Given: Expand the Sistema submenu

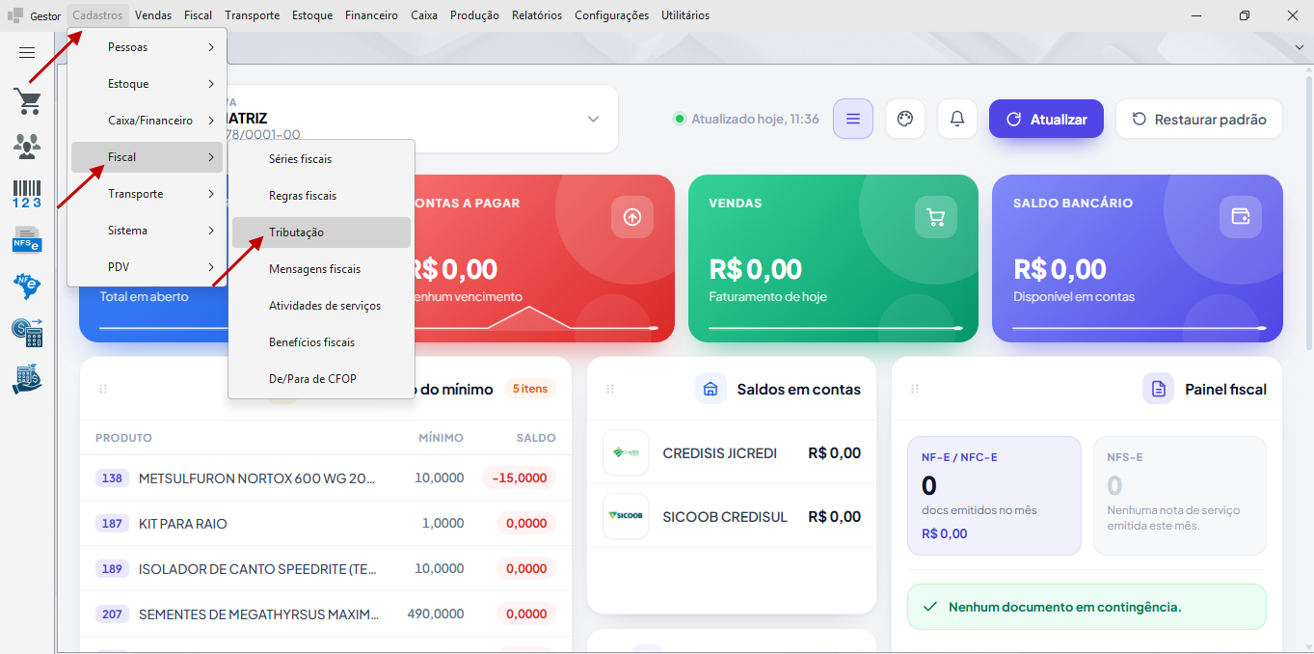Looking at the screenshot, I should [x=147, y=231].
